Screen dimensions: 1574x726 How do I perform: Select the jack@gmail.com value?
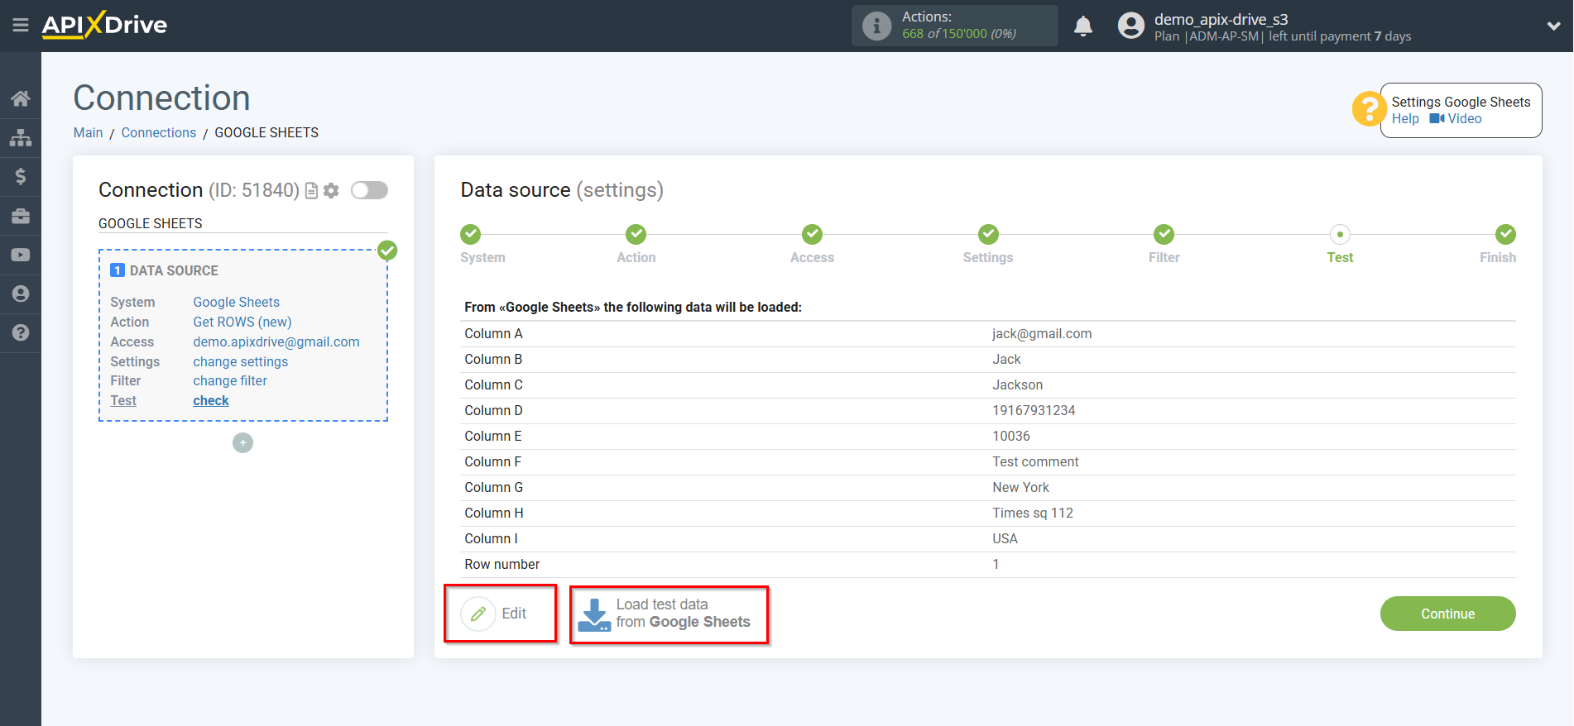[x=1042, y=334]
